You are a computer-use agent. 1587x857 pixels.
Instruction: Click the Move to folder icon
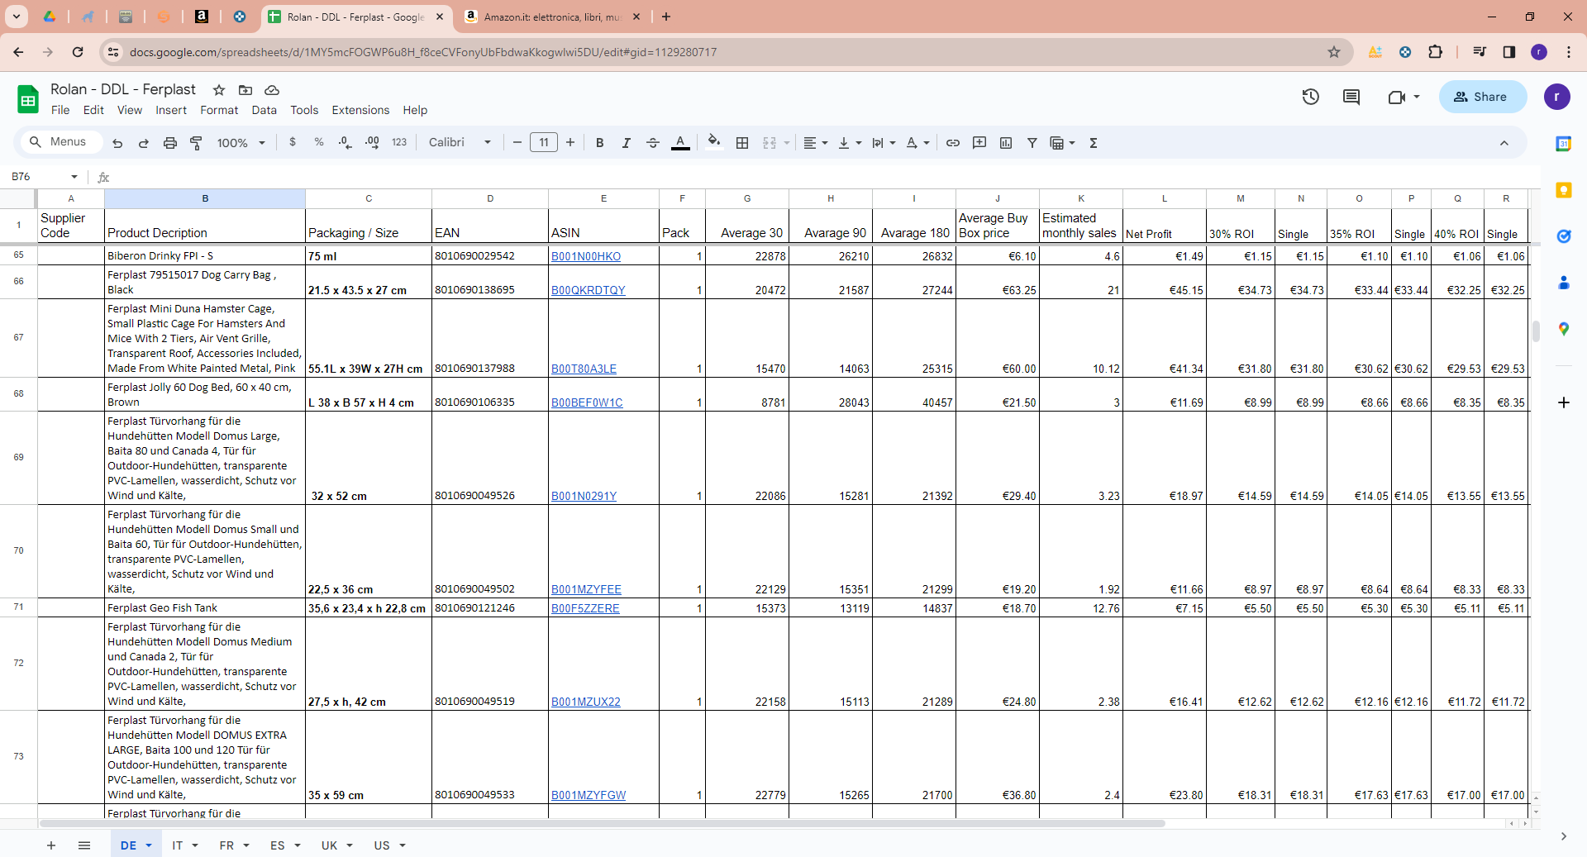245,90
